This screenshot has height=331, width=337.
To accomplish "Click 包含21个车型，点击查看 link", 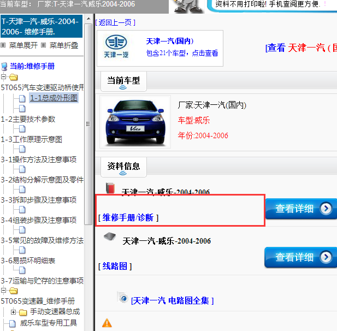I will [x=182, y=53].
